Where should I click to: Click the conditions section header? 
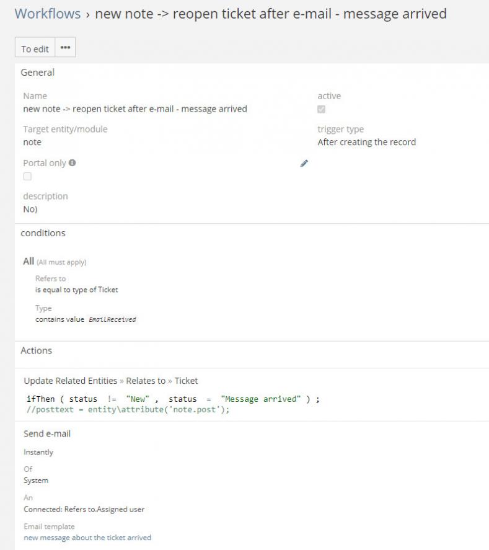(43, 233)
